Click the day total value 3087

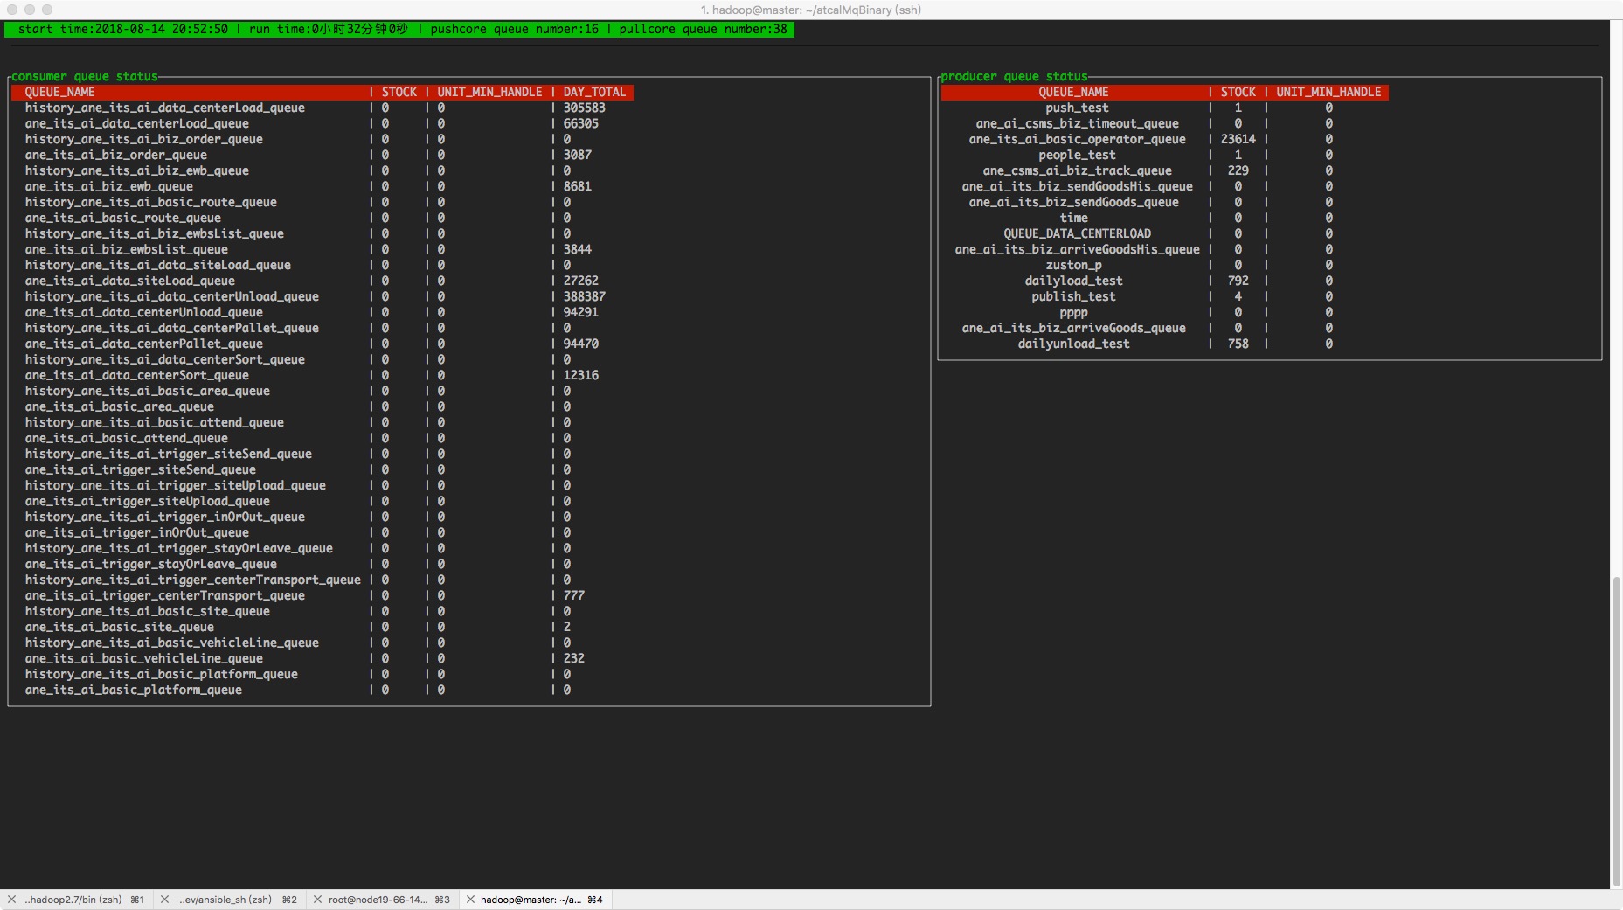click(x=577, y=155)
